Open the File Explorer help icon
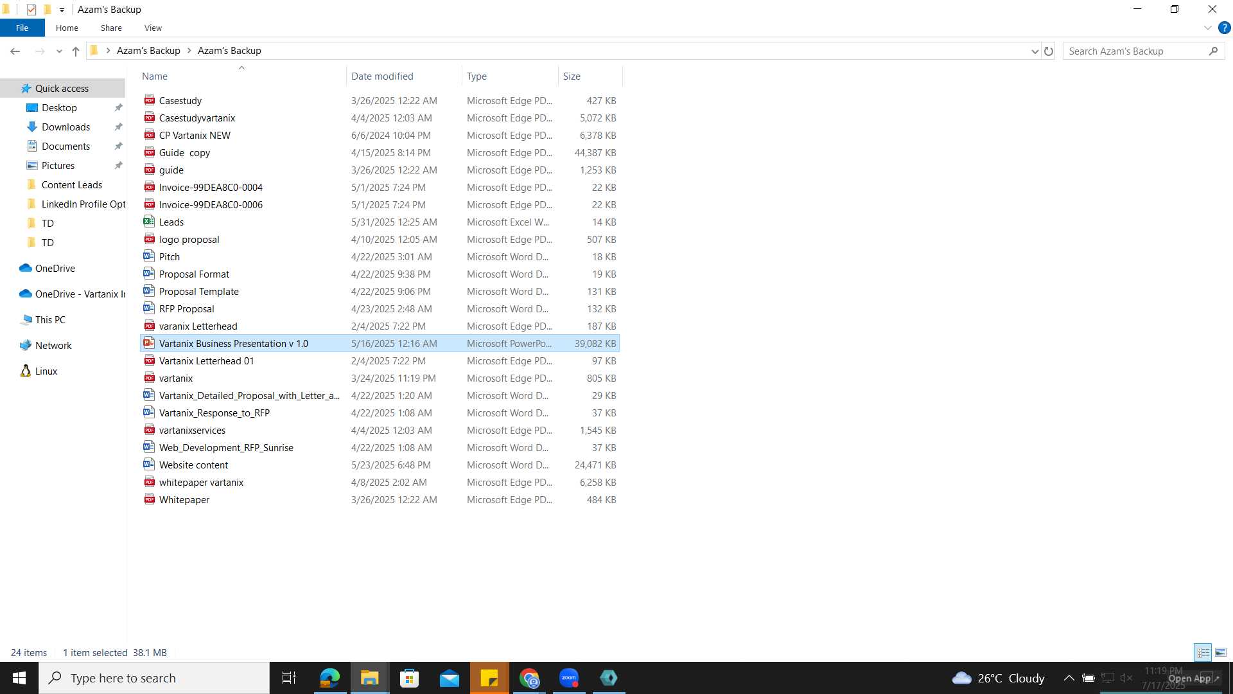 tap(1224, 28)
